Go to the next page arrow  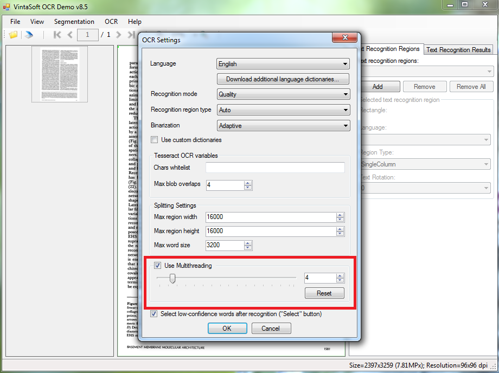pyautogui.click(x=118, y=35)
